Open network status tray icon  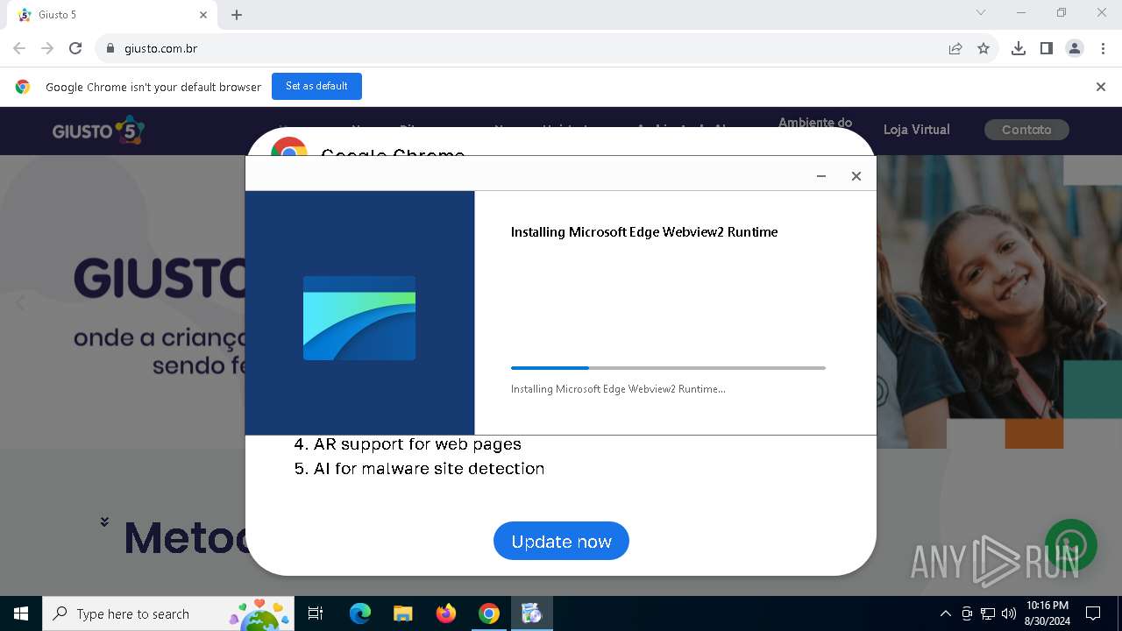[988, 613]
